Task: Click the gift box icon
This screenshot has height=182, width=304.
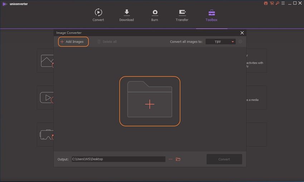Action: (266, 3)
